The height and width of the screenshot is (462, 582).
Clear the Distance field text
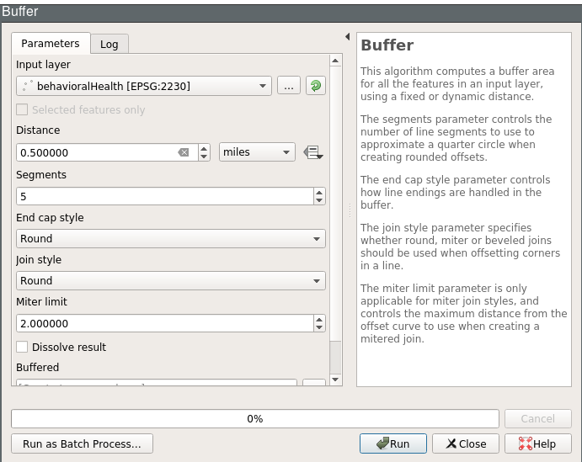184,152
